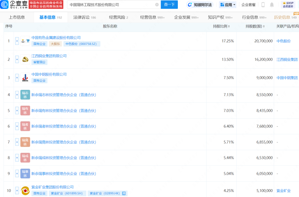Expand row 2 江西铜业集团 plus button
The height and width of the screenshot is (197, 299).
(x=17, y=59)
